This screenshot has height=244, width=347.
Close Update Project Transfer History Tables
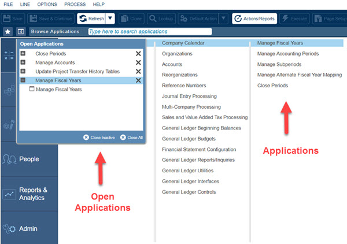pyautogui.click(x=138, y=72)
